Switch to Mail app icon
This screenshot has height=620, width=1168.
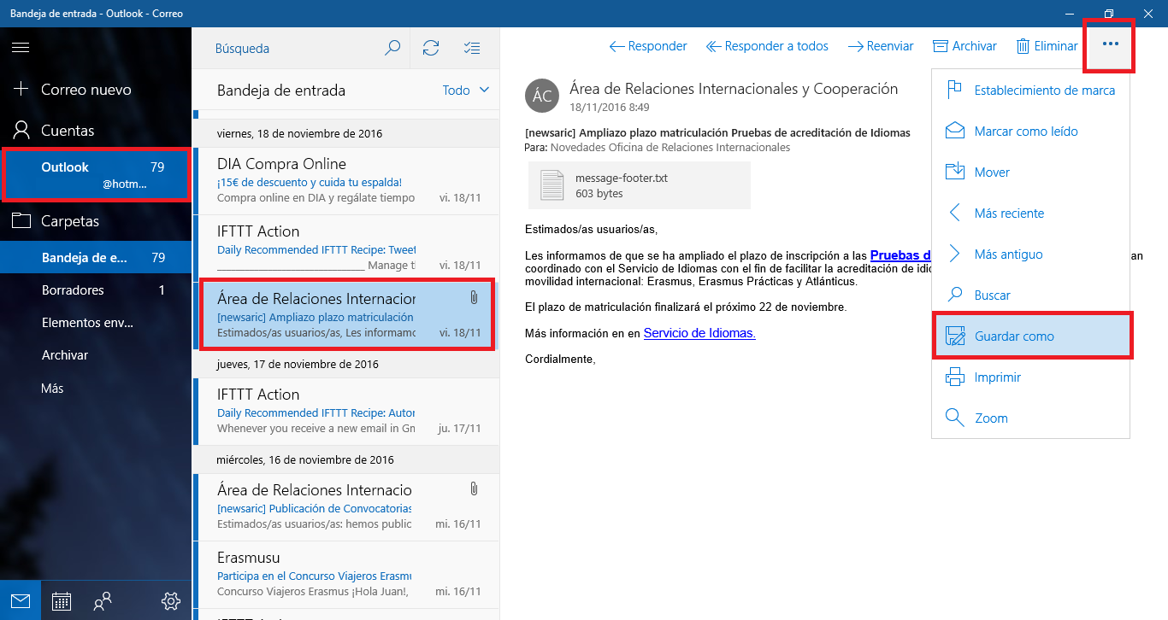[x=21, y=600]
